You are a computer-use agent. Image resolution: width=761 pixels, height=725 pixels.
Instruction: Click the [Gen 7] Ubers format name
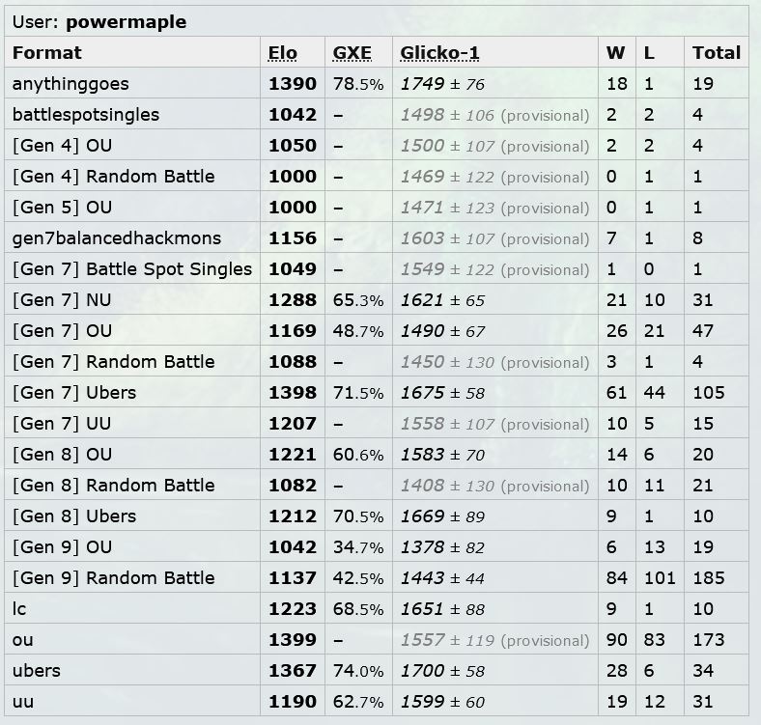pyautogui.click(x=74, y=392)
